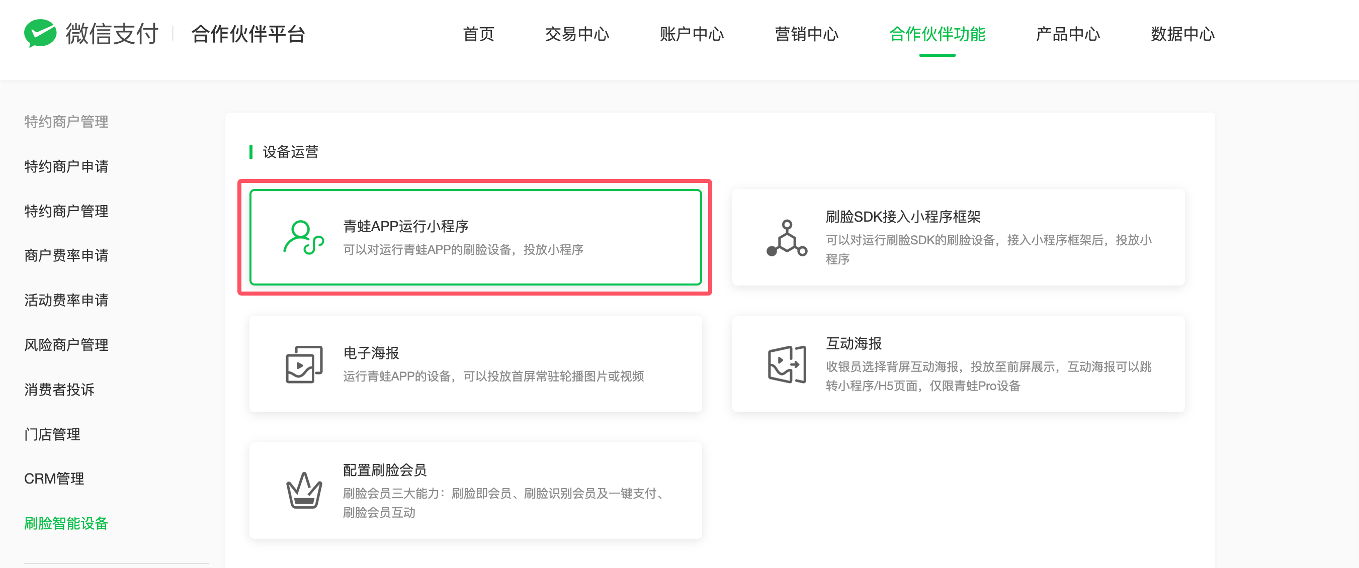
Task: Click the 配置刷脸会员 card title
Action: point(385,470)
